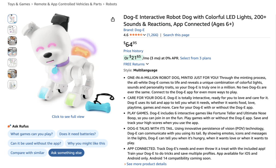Check the Price history

[x=133, y=51]
